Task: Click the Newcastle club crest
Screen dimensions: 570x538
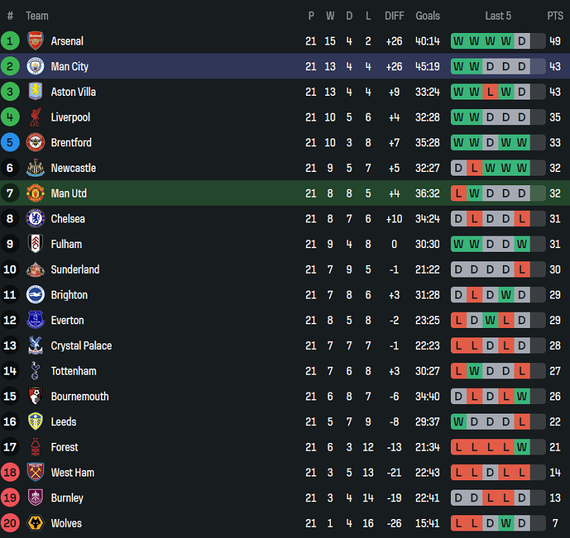Action: [x=35, y=168]
